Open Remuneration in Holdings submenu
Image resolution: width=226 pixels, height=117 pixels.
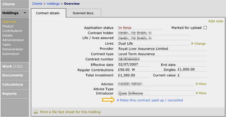13,49
